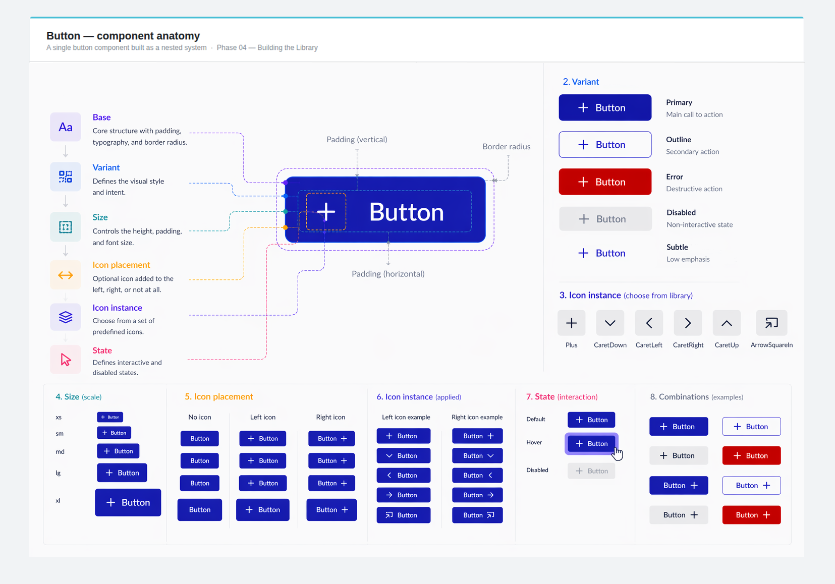The width and height of the screenshot is (835, 584).
Task: Click the red Error variant button
Action: click(604, 182)
